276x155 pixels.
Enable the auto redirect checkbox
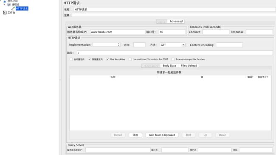tap(71, 59)
